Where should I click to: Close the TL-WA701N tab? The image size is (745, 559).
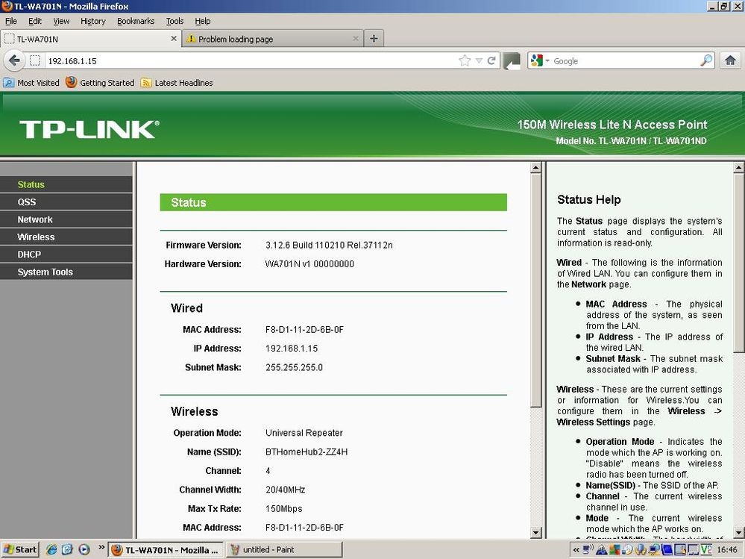[174, 39]
